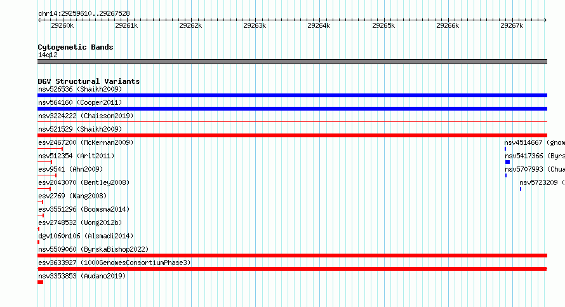Open the esv2043070 (Bentley2008) label
Viewport: 565px width, 307px height.
click(84, 182)
